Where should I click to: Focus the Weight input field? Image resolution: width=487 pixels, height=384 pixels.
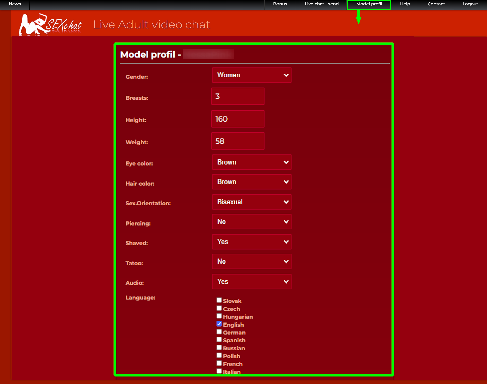[238, 141]
